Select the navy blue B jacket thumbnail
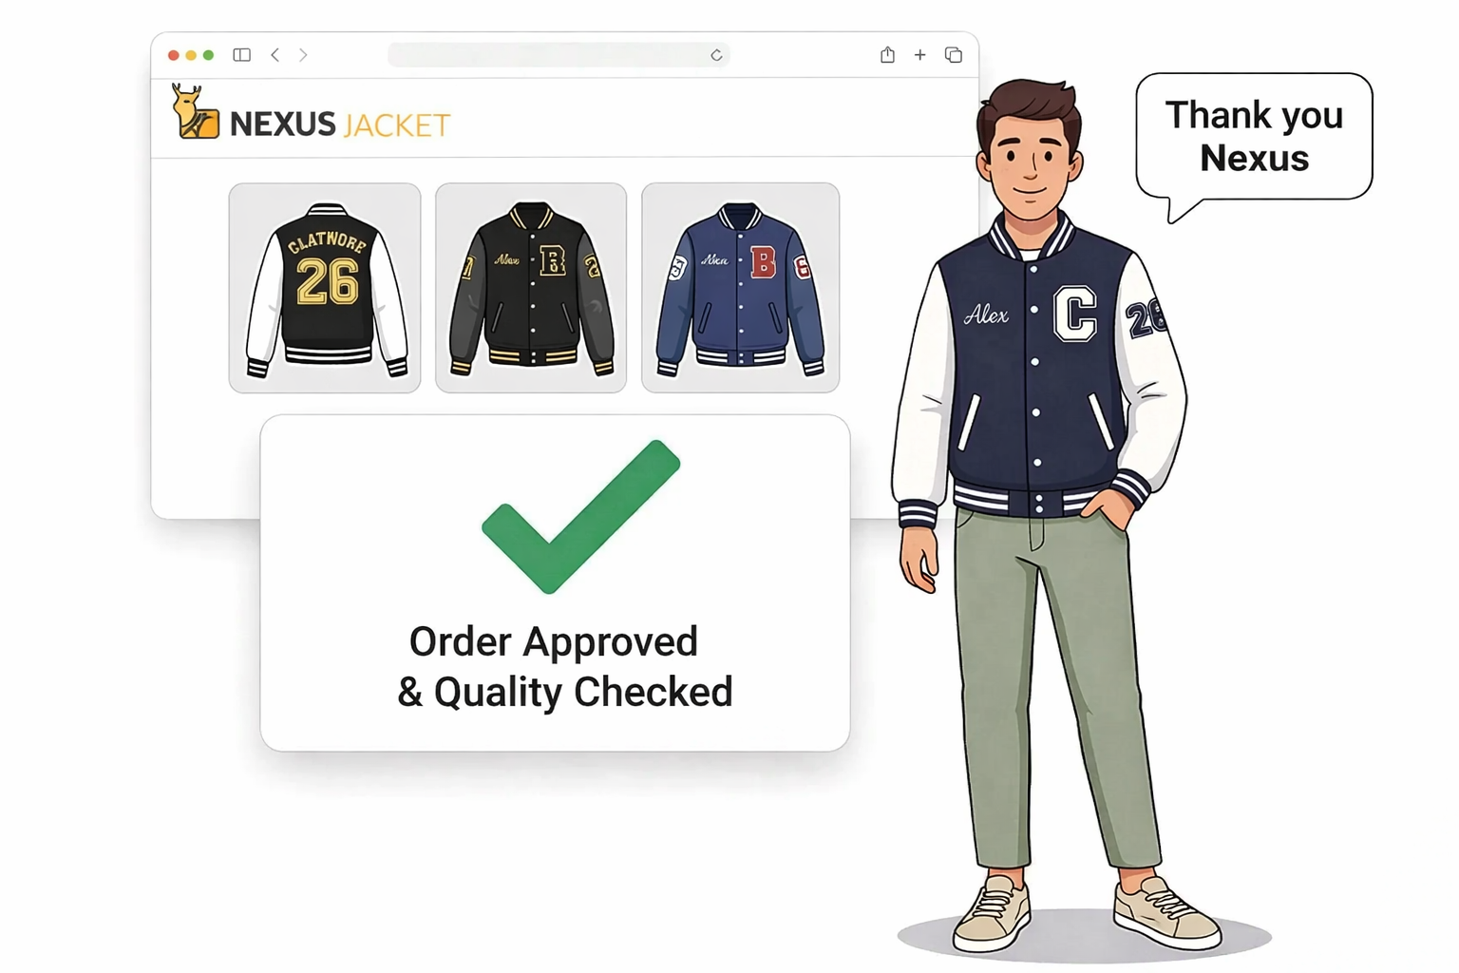Viewport: 1459px width, 973px height. 740,288
